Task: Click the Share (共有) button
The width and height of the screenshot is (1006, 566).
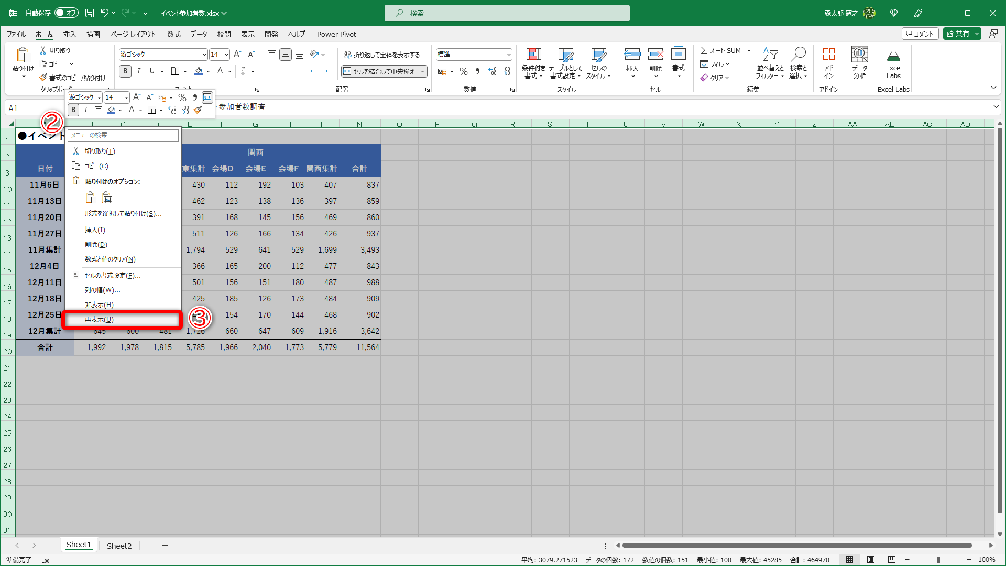Action: coord(958,34)
